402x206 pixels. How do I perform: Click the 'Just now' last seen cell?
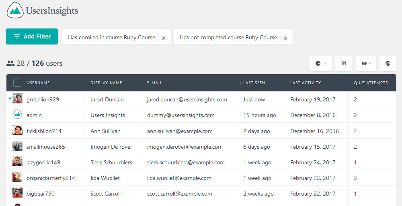[254, 100]
